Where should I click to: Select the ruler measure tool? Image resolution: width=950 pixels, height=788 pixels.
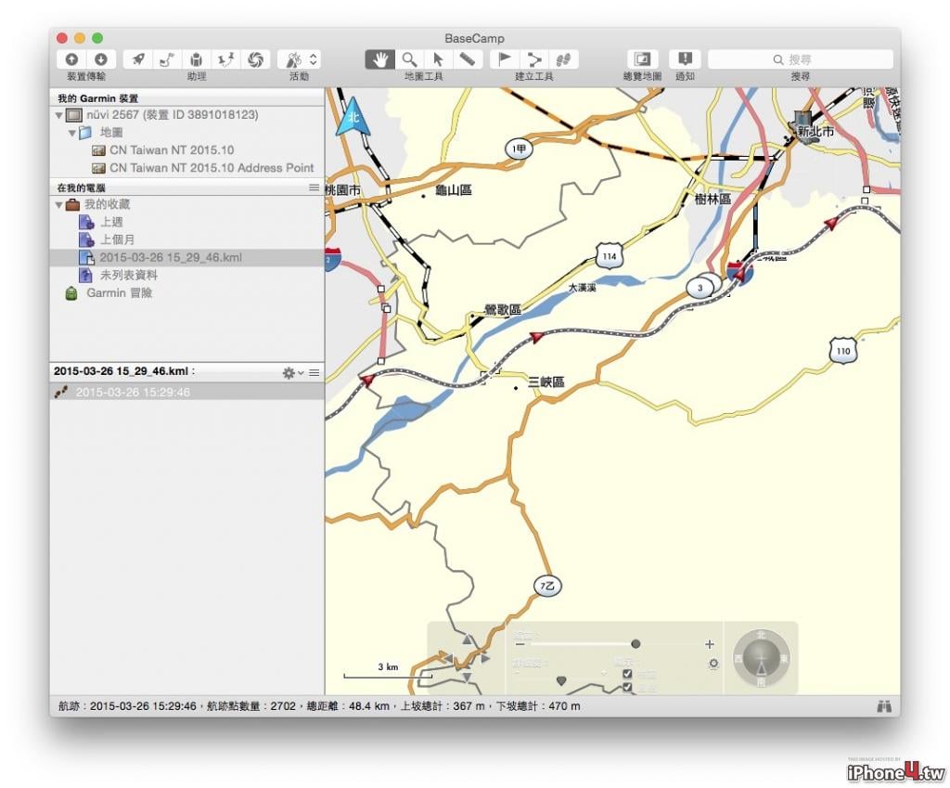point(468,59)
